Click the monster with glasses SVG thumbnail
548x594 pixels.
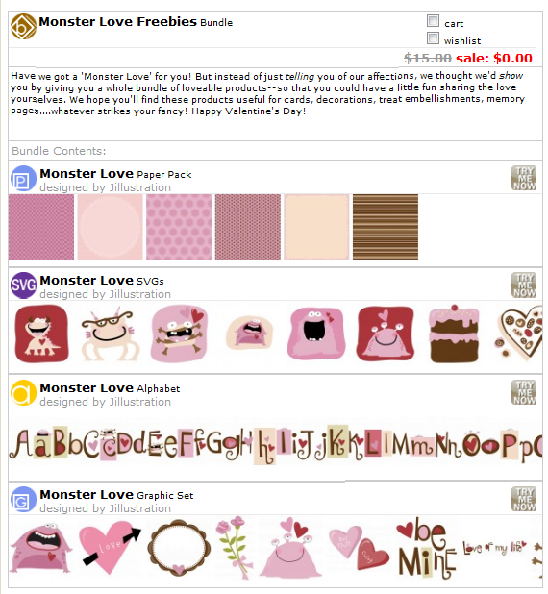pyautogui.click(x=110, y=334)
